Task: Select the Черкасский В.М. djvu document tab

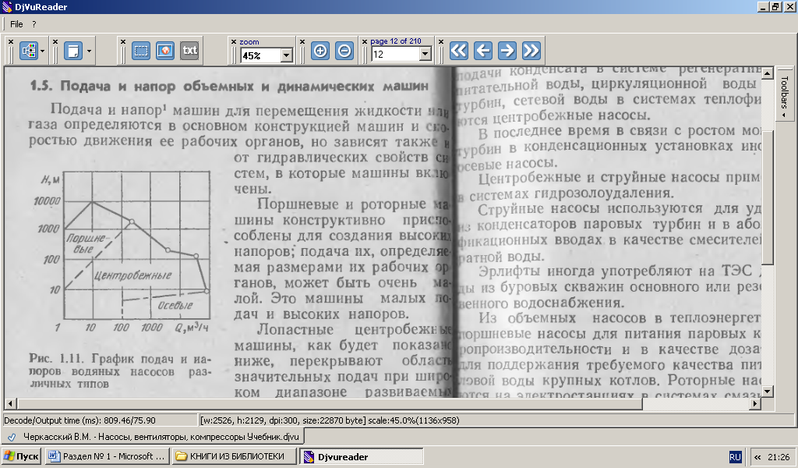Action: (x=155, y=437)
